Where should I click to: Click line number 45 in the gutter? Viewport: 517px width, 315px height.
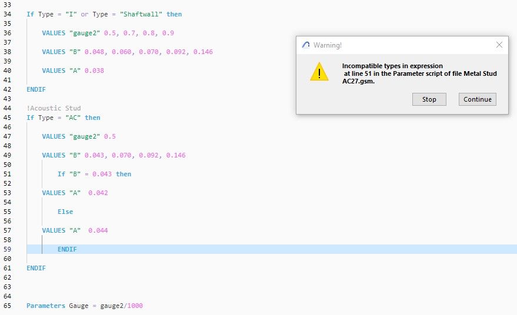click(8, 118)
